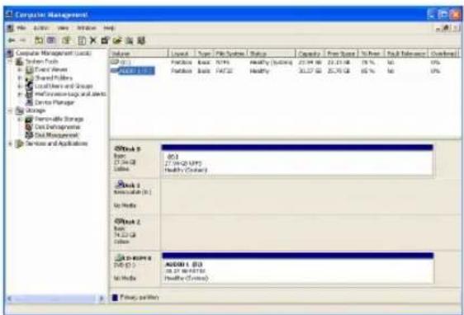The height and width of the screenshot is (315, 464).
Task: Click the CD-ROM 0 label
Action: pyautogui.click(x=133, y=258)
